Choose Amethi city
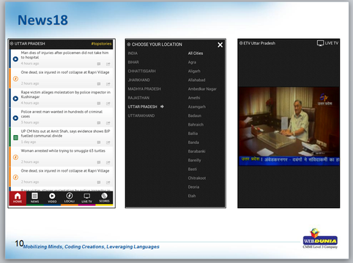The width and height of the screenshot is (353, 263). [x=194, y=98]
